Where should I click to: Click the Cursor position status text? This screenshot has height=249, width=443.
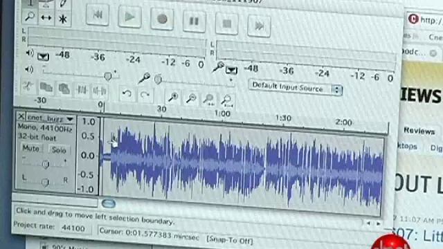click(x=150, y=234)
